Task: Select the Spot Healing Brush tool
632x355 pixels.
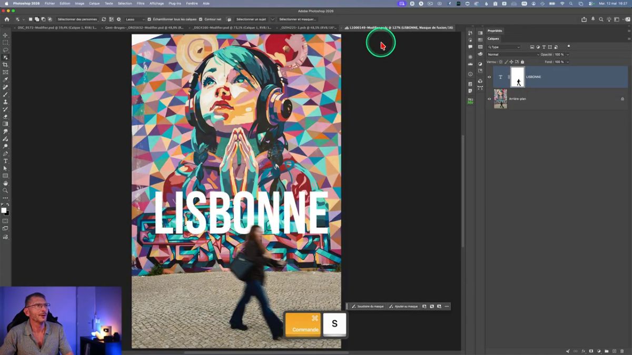Action: (5, 87)
